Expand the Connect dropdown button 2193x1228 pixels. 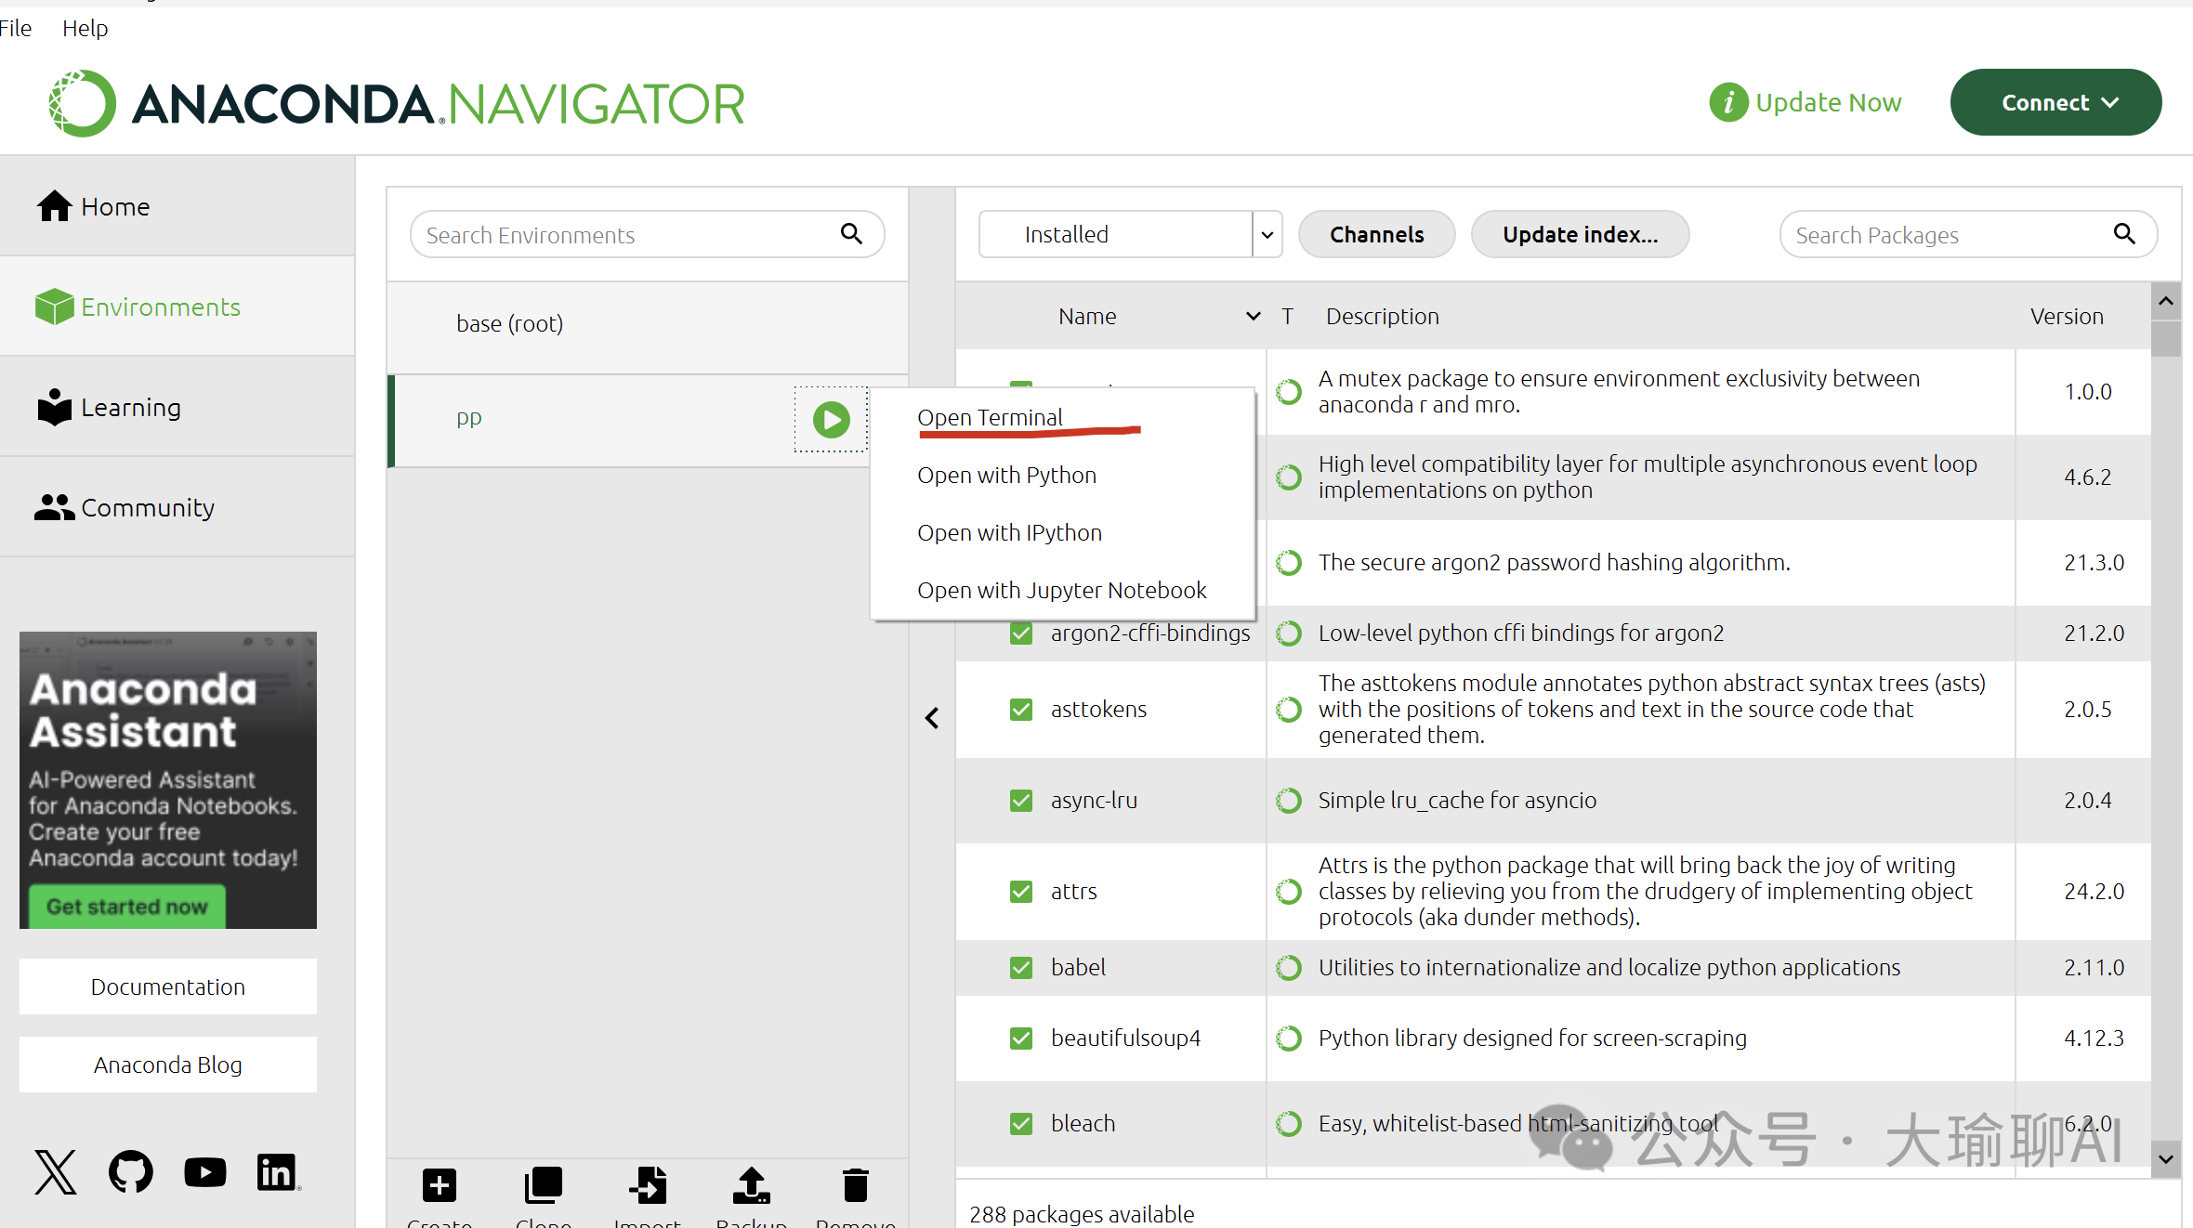click(2055, 103)
